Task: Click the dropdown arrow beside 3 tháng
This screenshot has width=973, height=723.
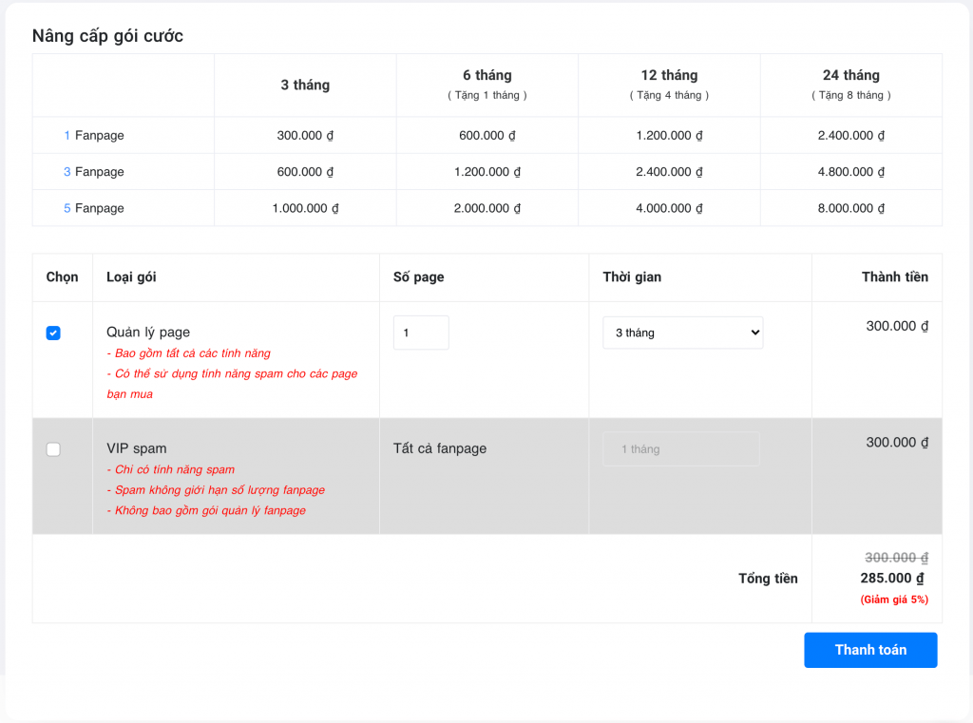Action: pos(754,333)
